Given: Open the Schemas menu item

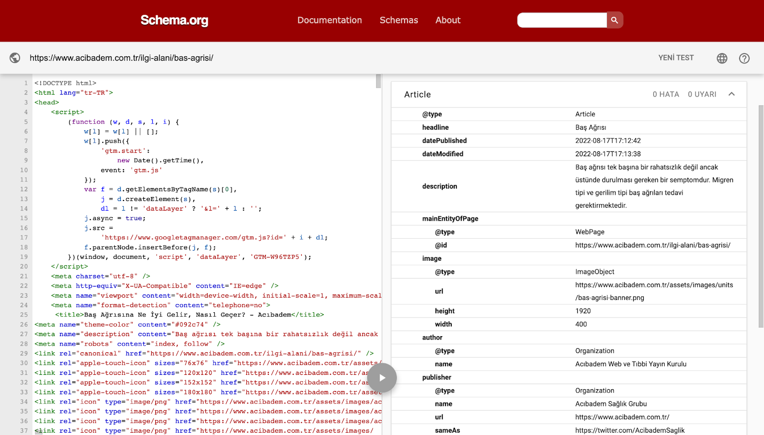Looking at the screenshot, I should [x=399, y=20].
